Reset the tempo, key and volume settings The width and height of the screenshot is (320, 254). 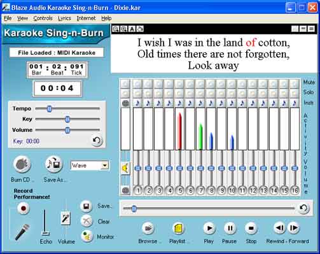97,140
